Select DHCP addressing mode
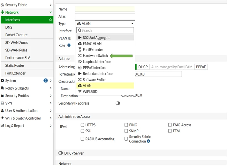Viewport: 228px width, 168px height. coord(143,67)
